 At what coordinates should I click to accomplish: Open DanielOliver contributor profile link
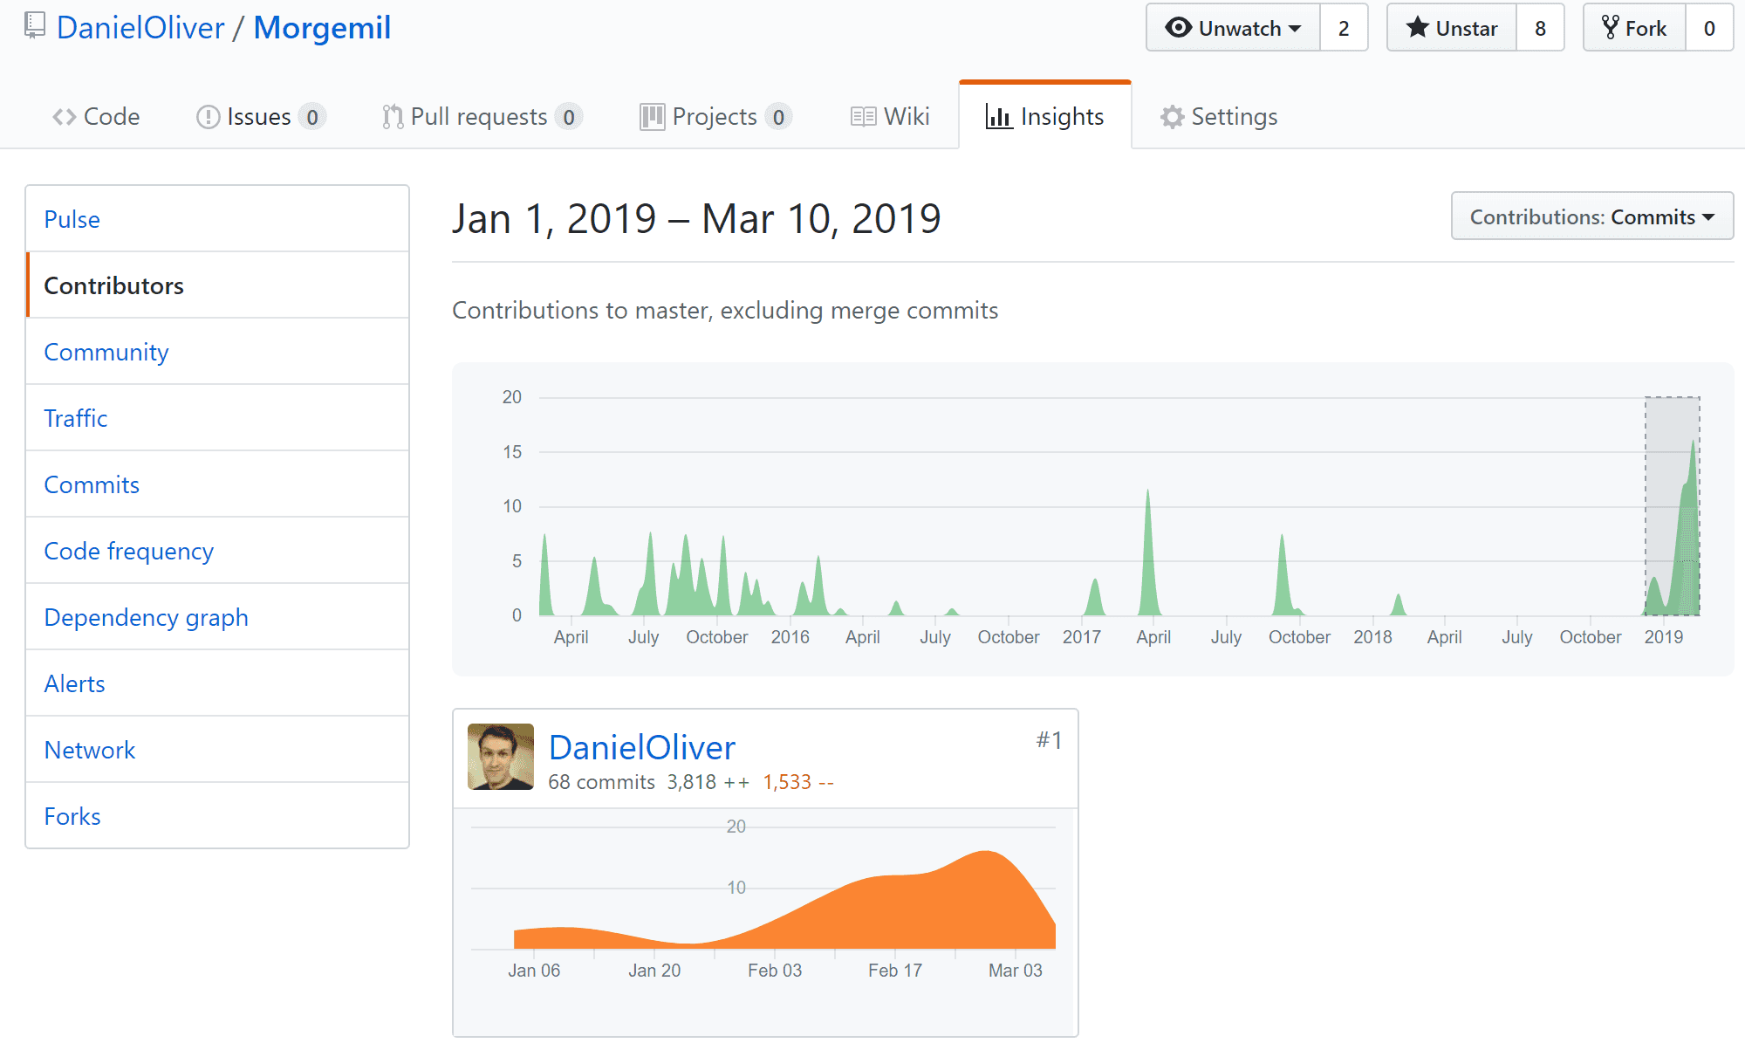642,747
